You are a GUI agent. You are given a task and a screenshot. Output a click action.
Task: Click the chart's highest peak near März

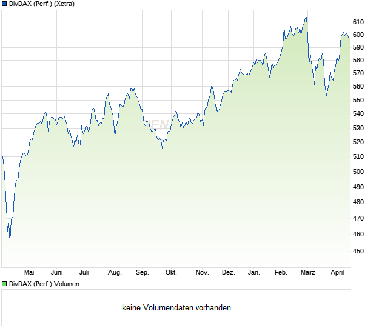[x=306, y=18]
